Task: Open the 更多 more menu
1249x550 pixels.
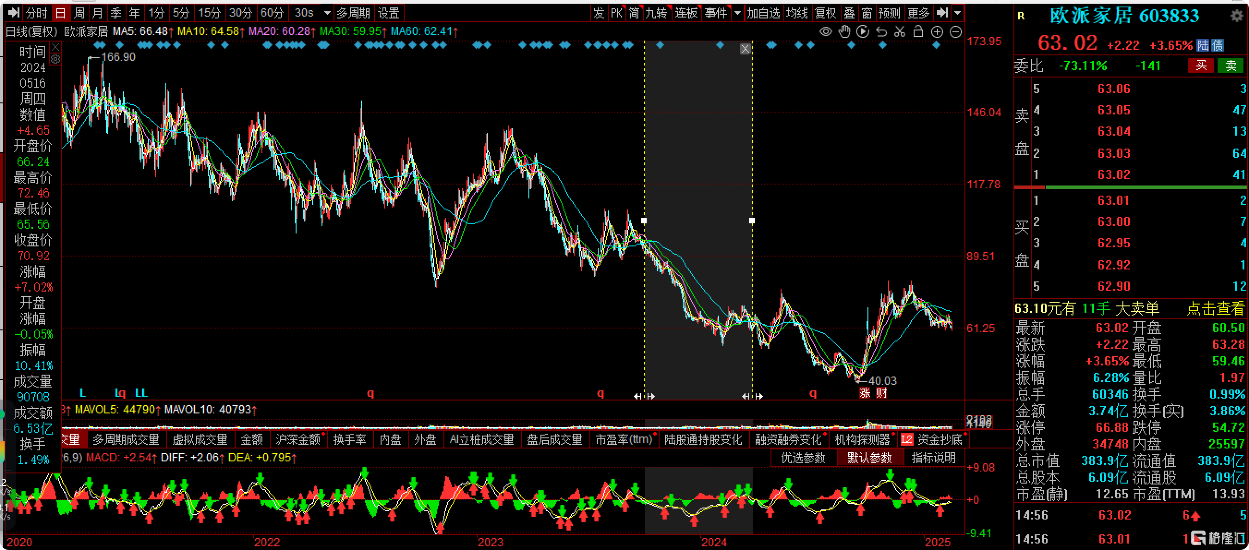Action: point(918,13)
